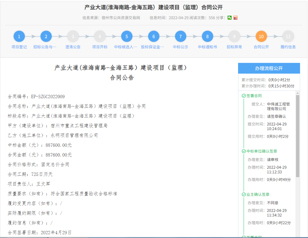Click the 725日历天 contract period
The width and height of the screenshot is (308, 238).
click(x=42, y=174)
